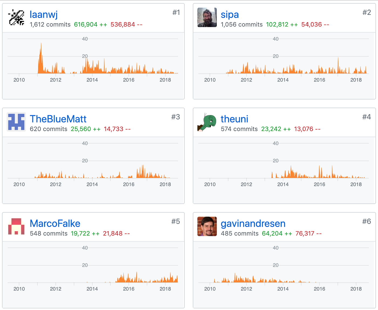Click the #3 rank label
This screenshot has height=310, width=378.
tap(175, 117)
